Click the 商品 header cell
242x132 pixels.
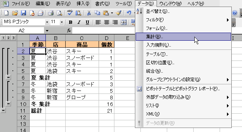(82, 44)
